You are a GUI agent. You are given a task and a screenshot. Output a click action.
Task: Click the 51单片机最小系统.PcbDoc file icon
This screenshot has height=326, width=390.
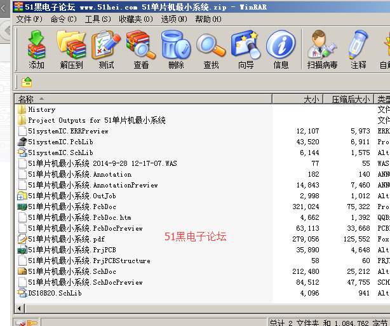22,207
